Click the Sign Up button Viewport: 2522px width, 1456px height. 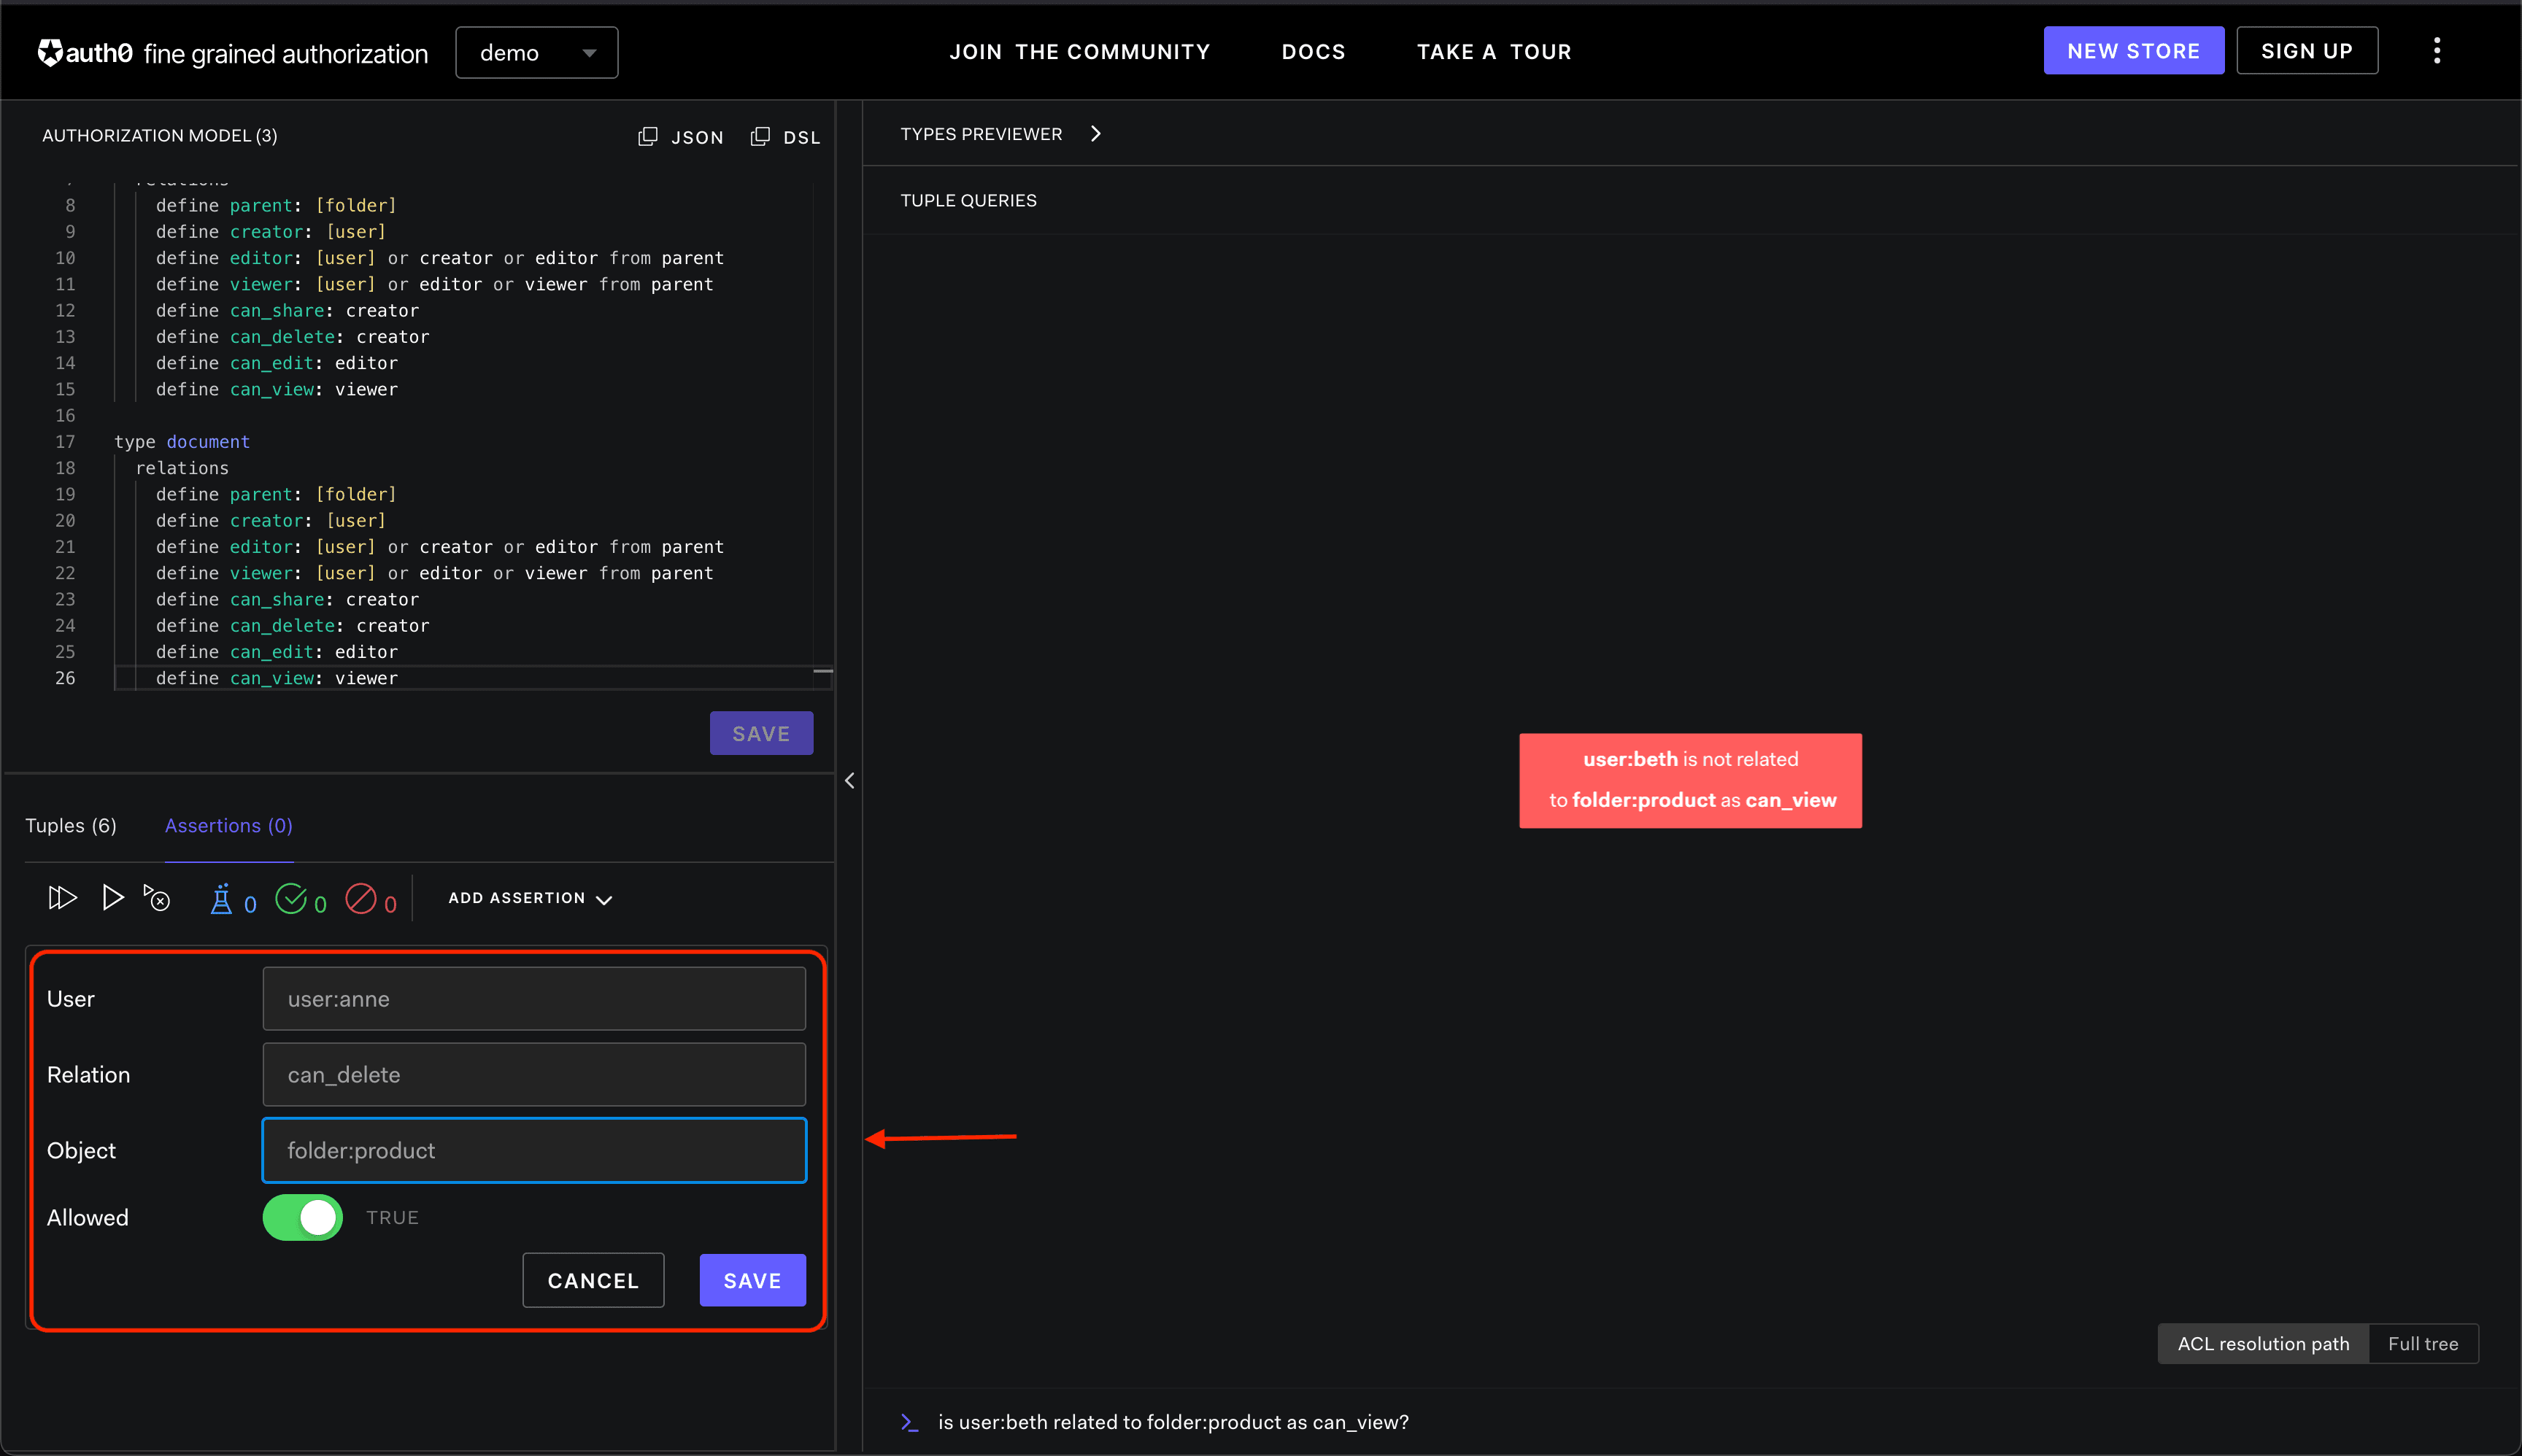click(x=2307, y=51)
